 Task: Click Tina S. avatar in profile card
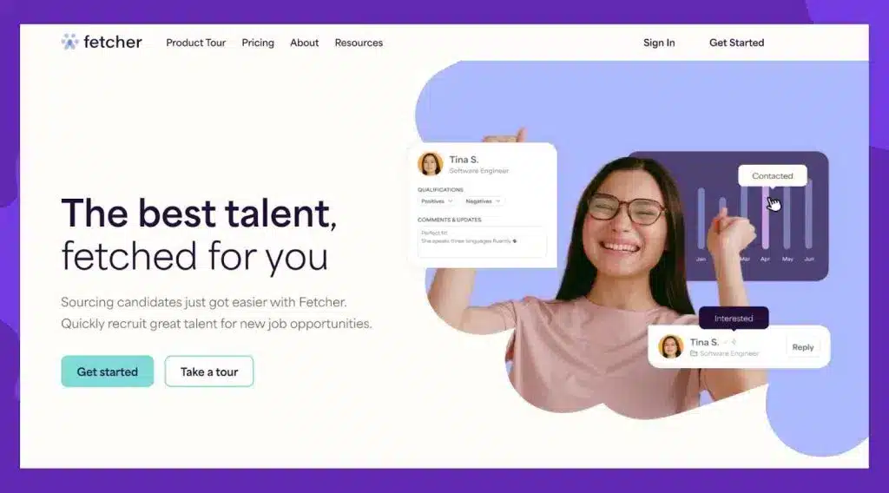coord(431,164)
